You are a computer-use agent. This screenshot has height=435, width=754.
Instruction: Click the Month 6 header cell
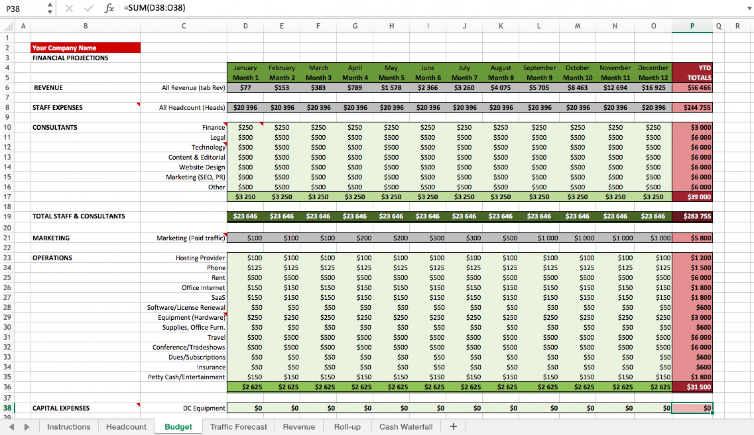(x=428, y=78)
